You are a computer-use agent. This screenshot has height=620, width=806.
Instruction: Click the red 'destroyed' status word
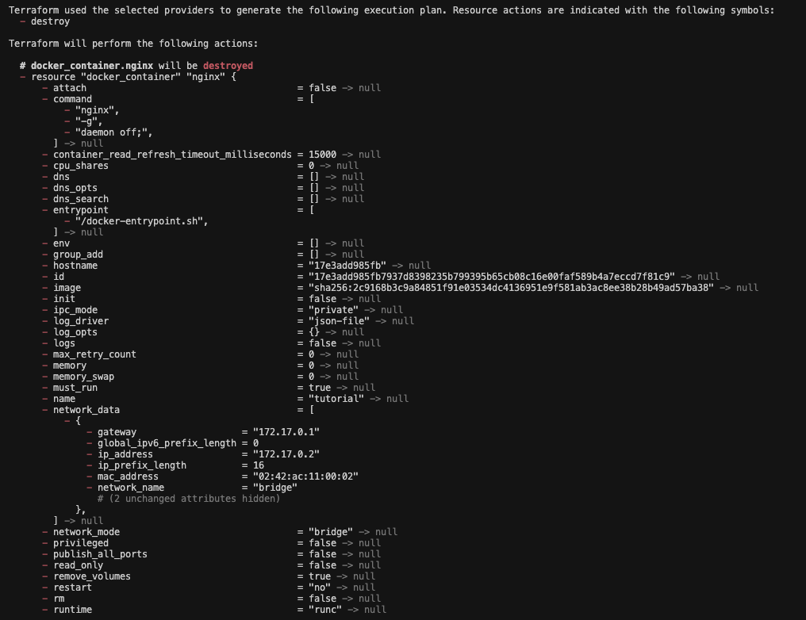point(228,66)
